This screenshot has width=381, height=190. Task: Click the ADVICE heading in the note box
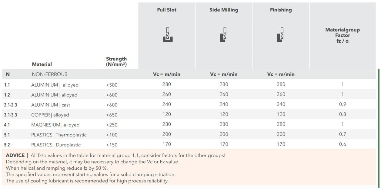tap(15, 155)
